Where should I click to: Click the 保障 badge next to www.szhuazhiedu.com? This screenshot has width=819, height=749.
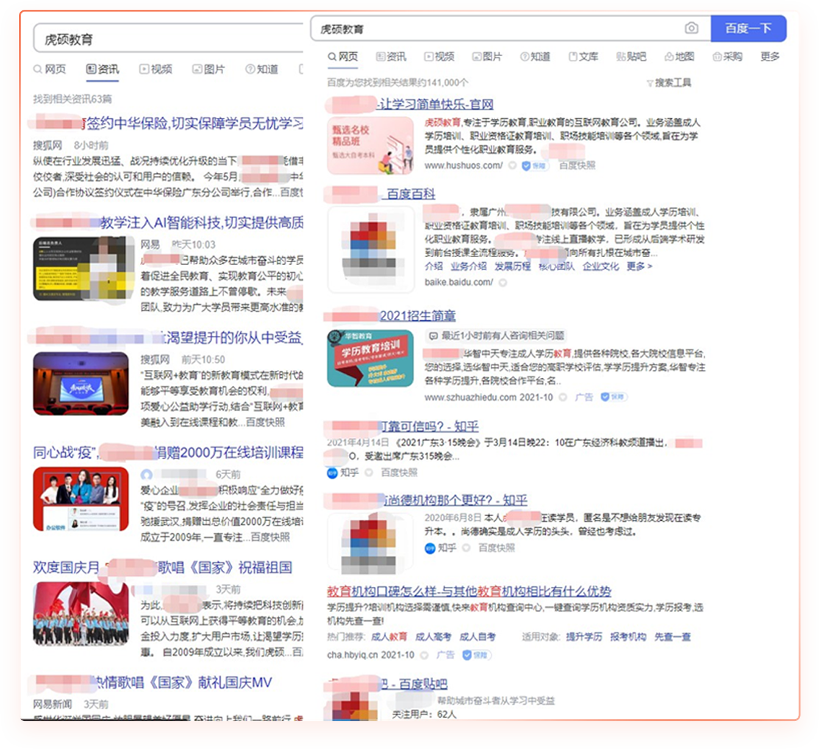coord(613,397)
